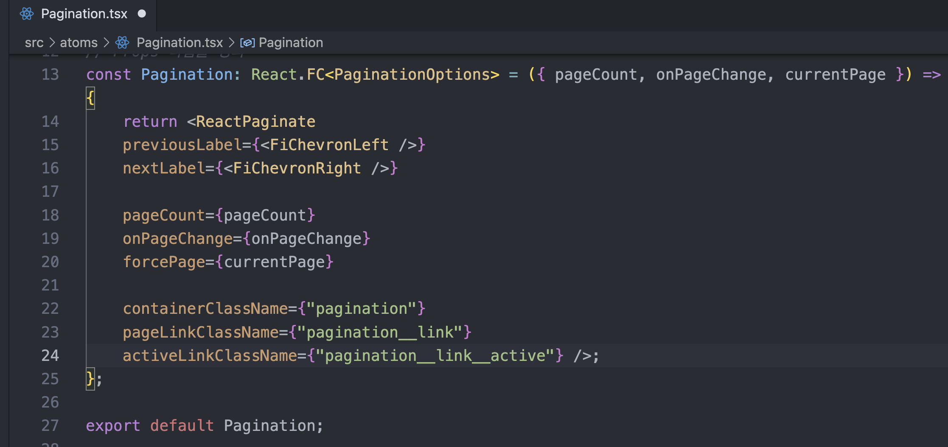Click the 'onPageChange' parameter on line 13
948x447 pixels.
[x=711, y=75]
